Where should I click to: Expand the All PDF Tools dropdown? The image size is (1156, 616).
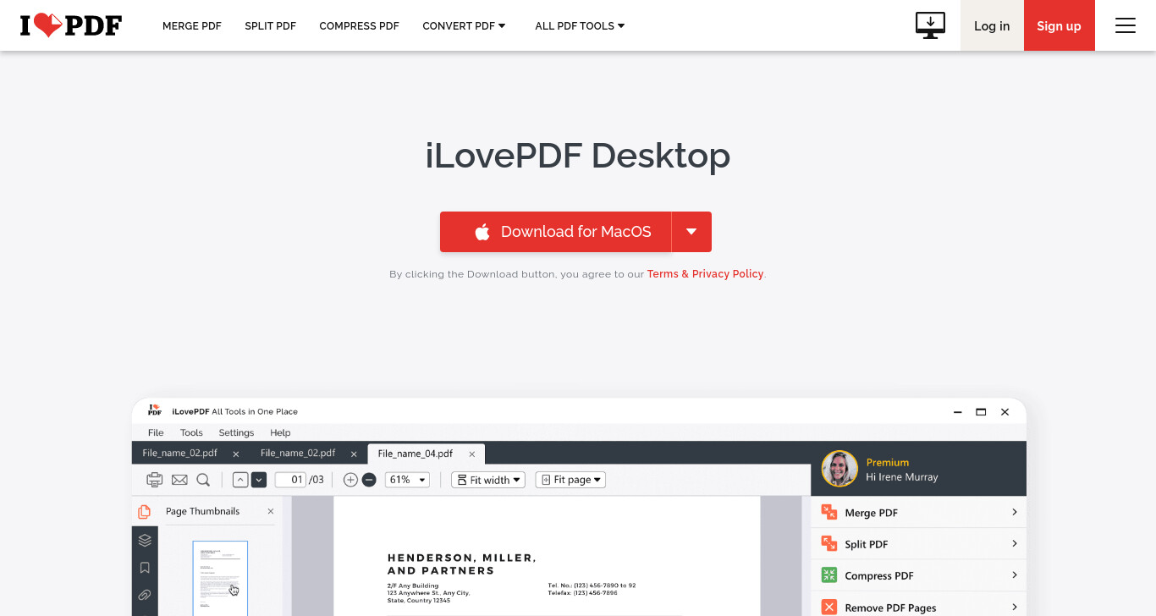(580, 26)
